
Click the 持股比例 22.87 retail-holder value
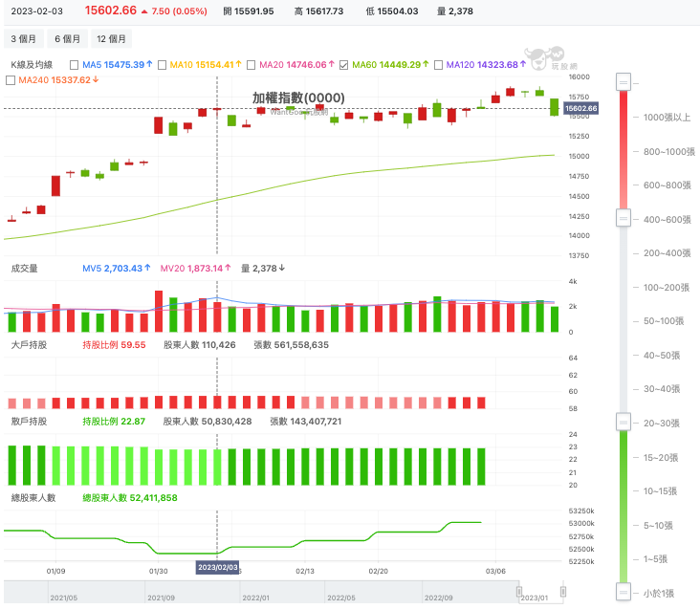[114, 422]
